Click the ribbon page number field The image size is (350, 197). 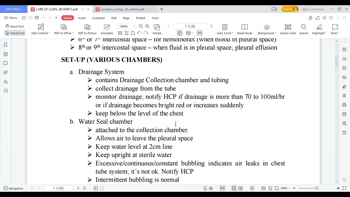[x=190, y=26]
